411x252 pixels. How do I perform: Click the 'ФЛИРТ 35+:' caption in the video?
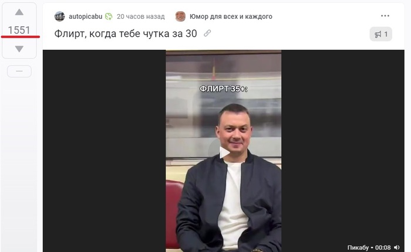224,89
